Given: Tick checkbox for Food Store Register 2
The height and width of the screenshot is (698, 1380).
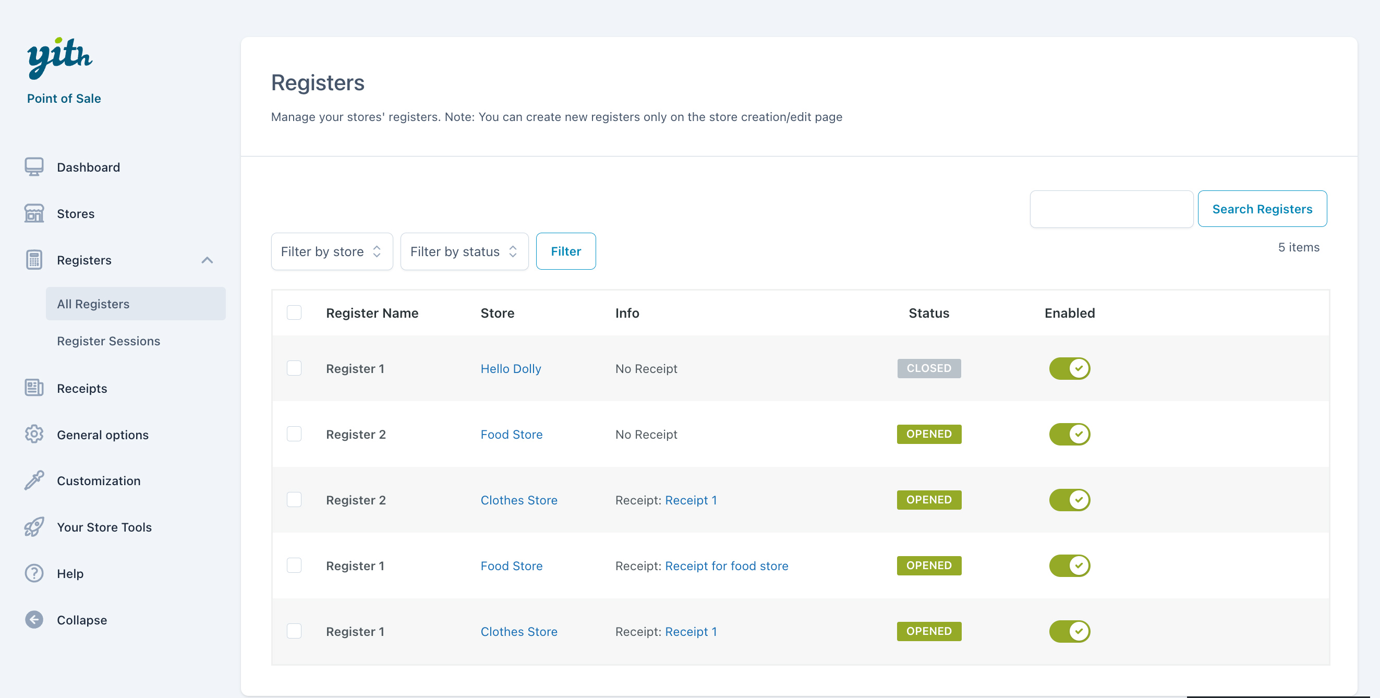Looking at the screenshot, I should tap(294, 434).
